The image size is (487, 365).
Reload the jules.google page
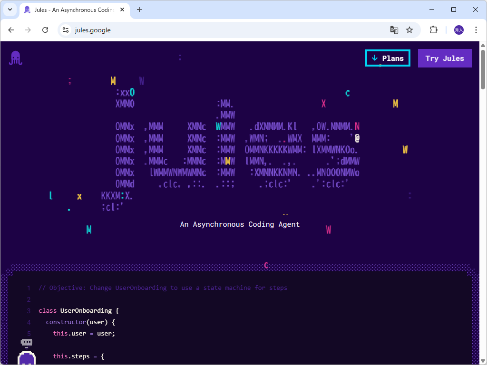[45, 29]
